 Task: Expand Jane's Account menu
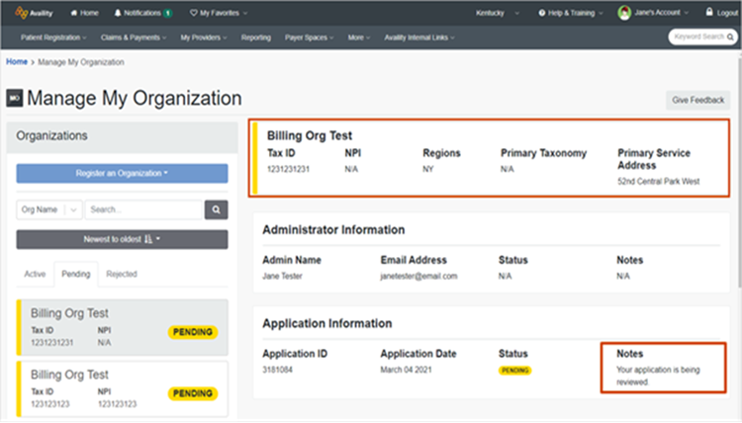661,13
